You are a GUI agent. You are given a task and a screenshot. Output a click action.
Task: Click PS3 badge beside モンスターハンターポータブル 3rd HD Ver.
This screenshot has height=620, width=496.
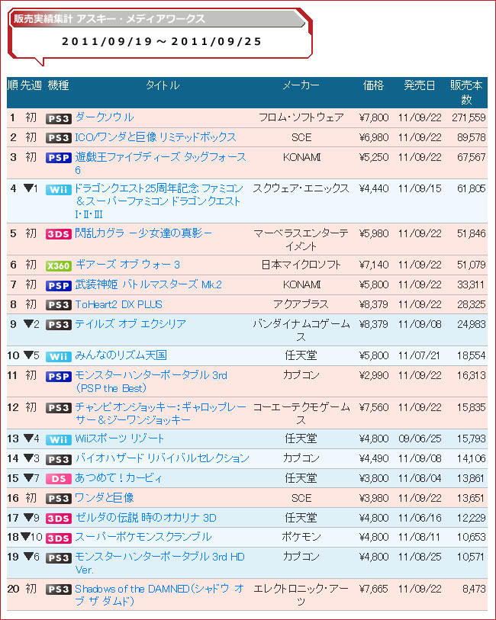[x=59, y=558]
